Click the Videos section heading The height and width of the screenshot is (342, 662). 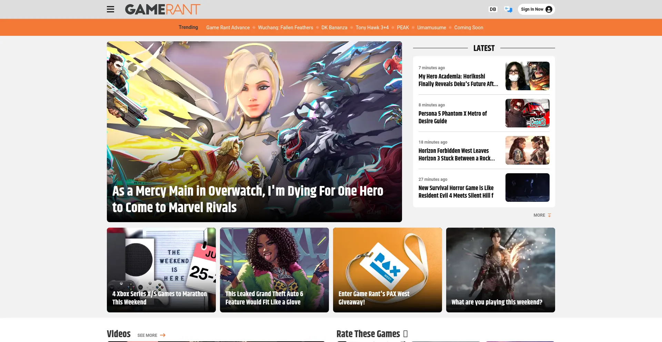point(119,334)
